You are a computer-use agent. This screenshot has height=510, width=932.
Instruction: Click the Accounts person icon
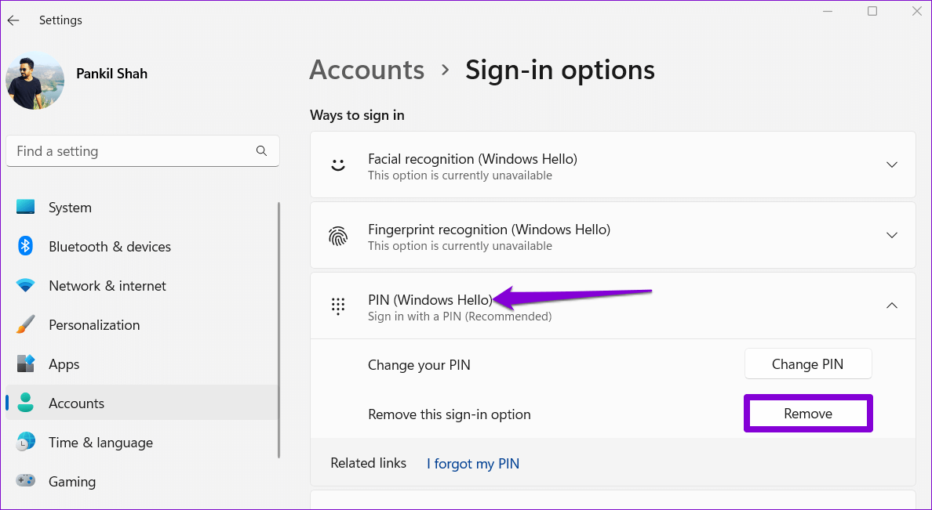[26, 403]
